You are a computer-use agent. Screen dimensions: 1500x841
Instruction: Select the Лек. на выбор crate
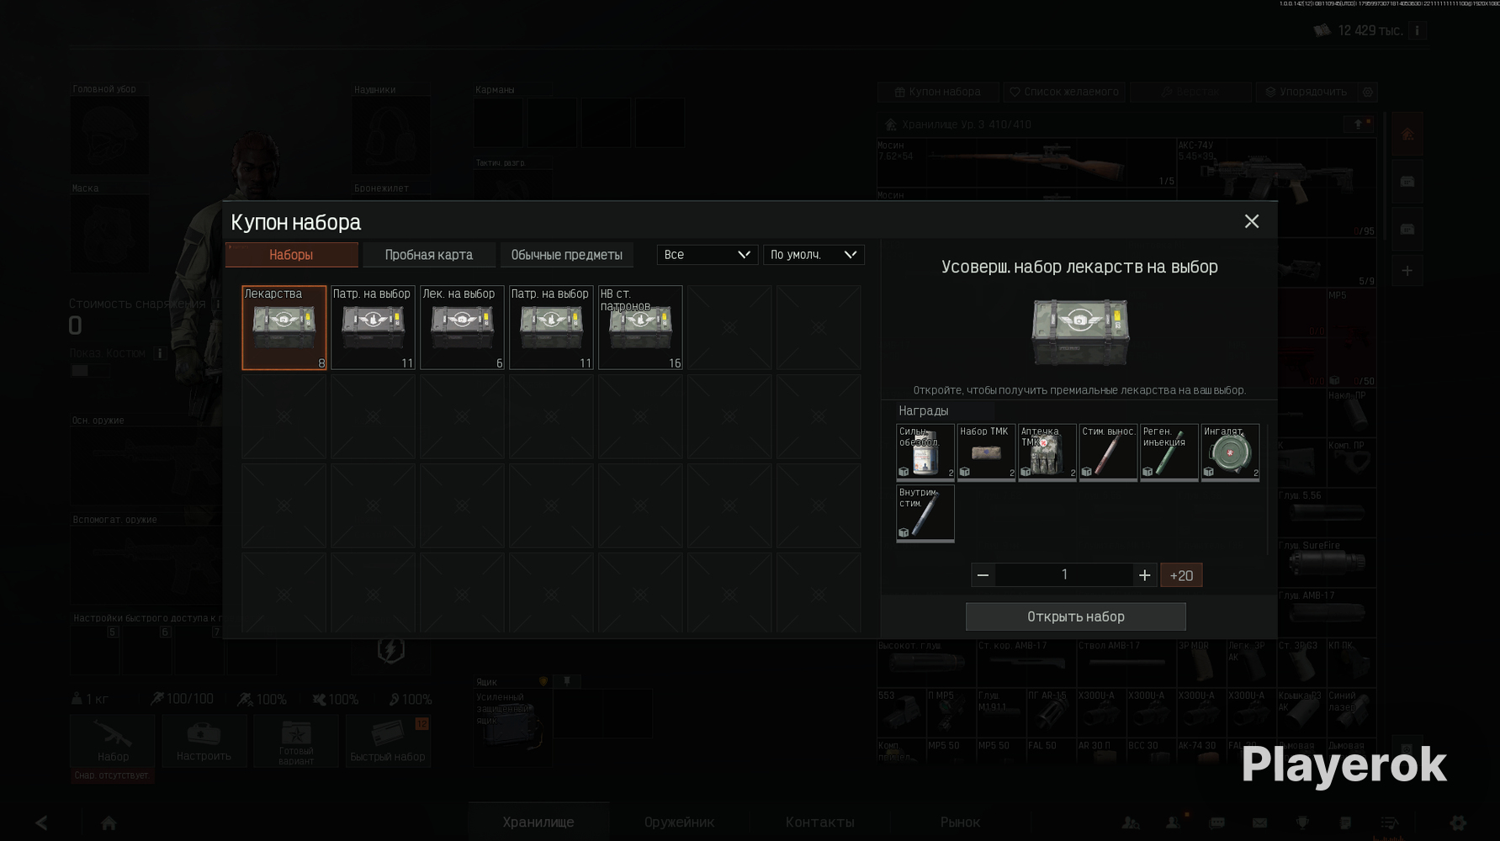coord(462,328)
